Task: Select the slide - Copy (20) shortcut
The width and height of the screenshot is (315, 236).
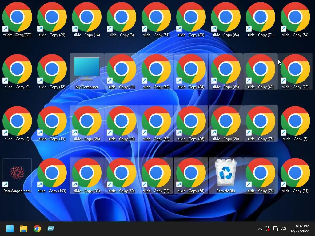Action: coord(225,124)
